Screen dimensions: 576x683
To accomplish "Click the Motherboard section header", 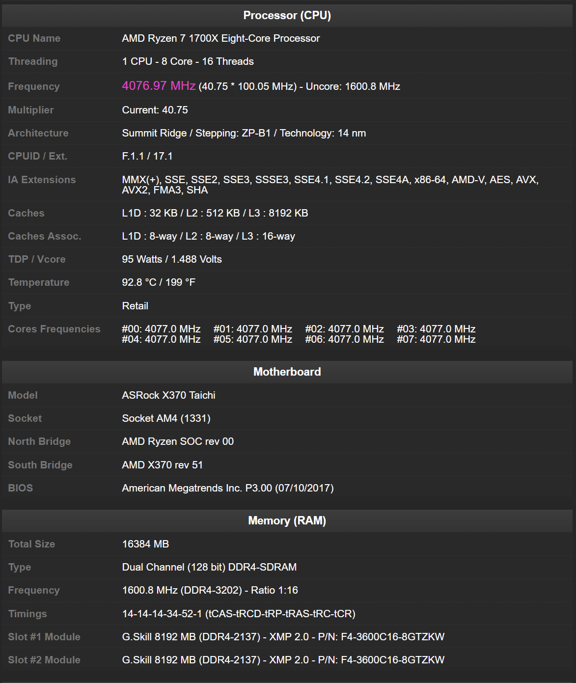I will click(x=287, y=372).
